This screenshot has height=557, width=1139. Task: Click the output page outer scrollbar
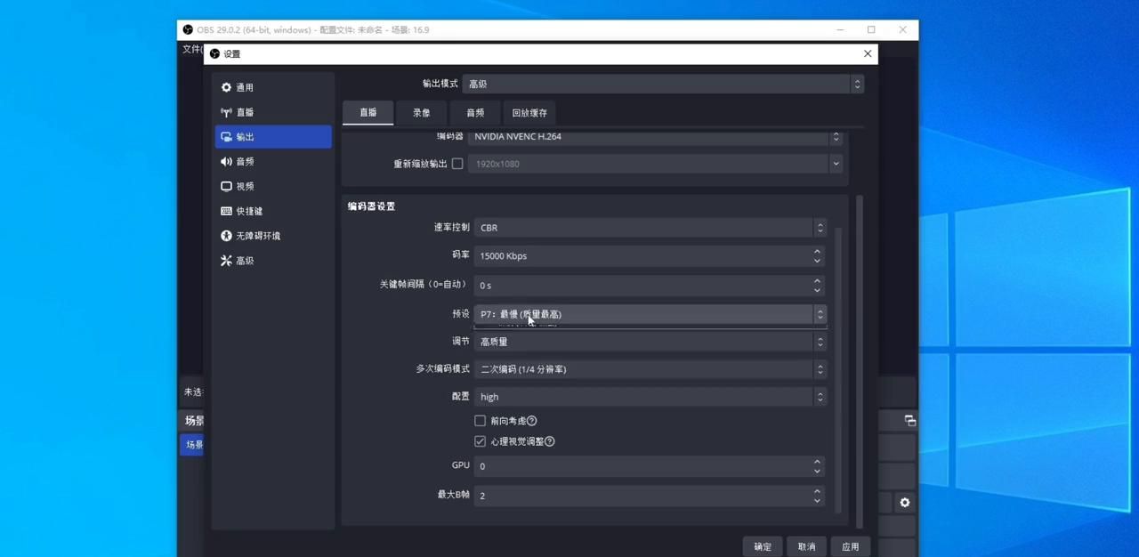tap(860, 360)
